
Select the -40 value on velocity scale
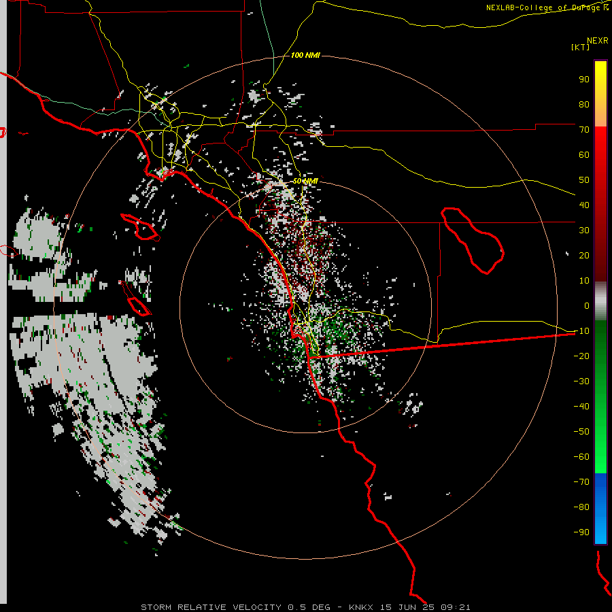[581, 407]
